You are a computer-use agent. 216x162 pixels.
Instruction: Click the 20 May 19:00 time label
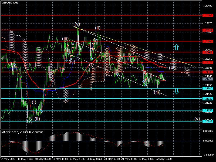(x=112, y=159)
